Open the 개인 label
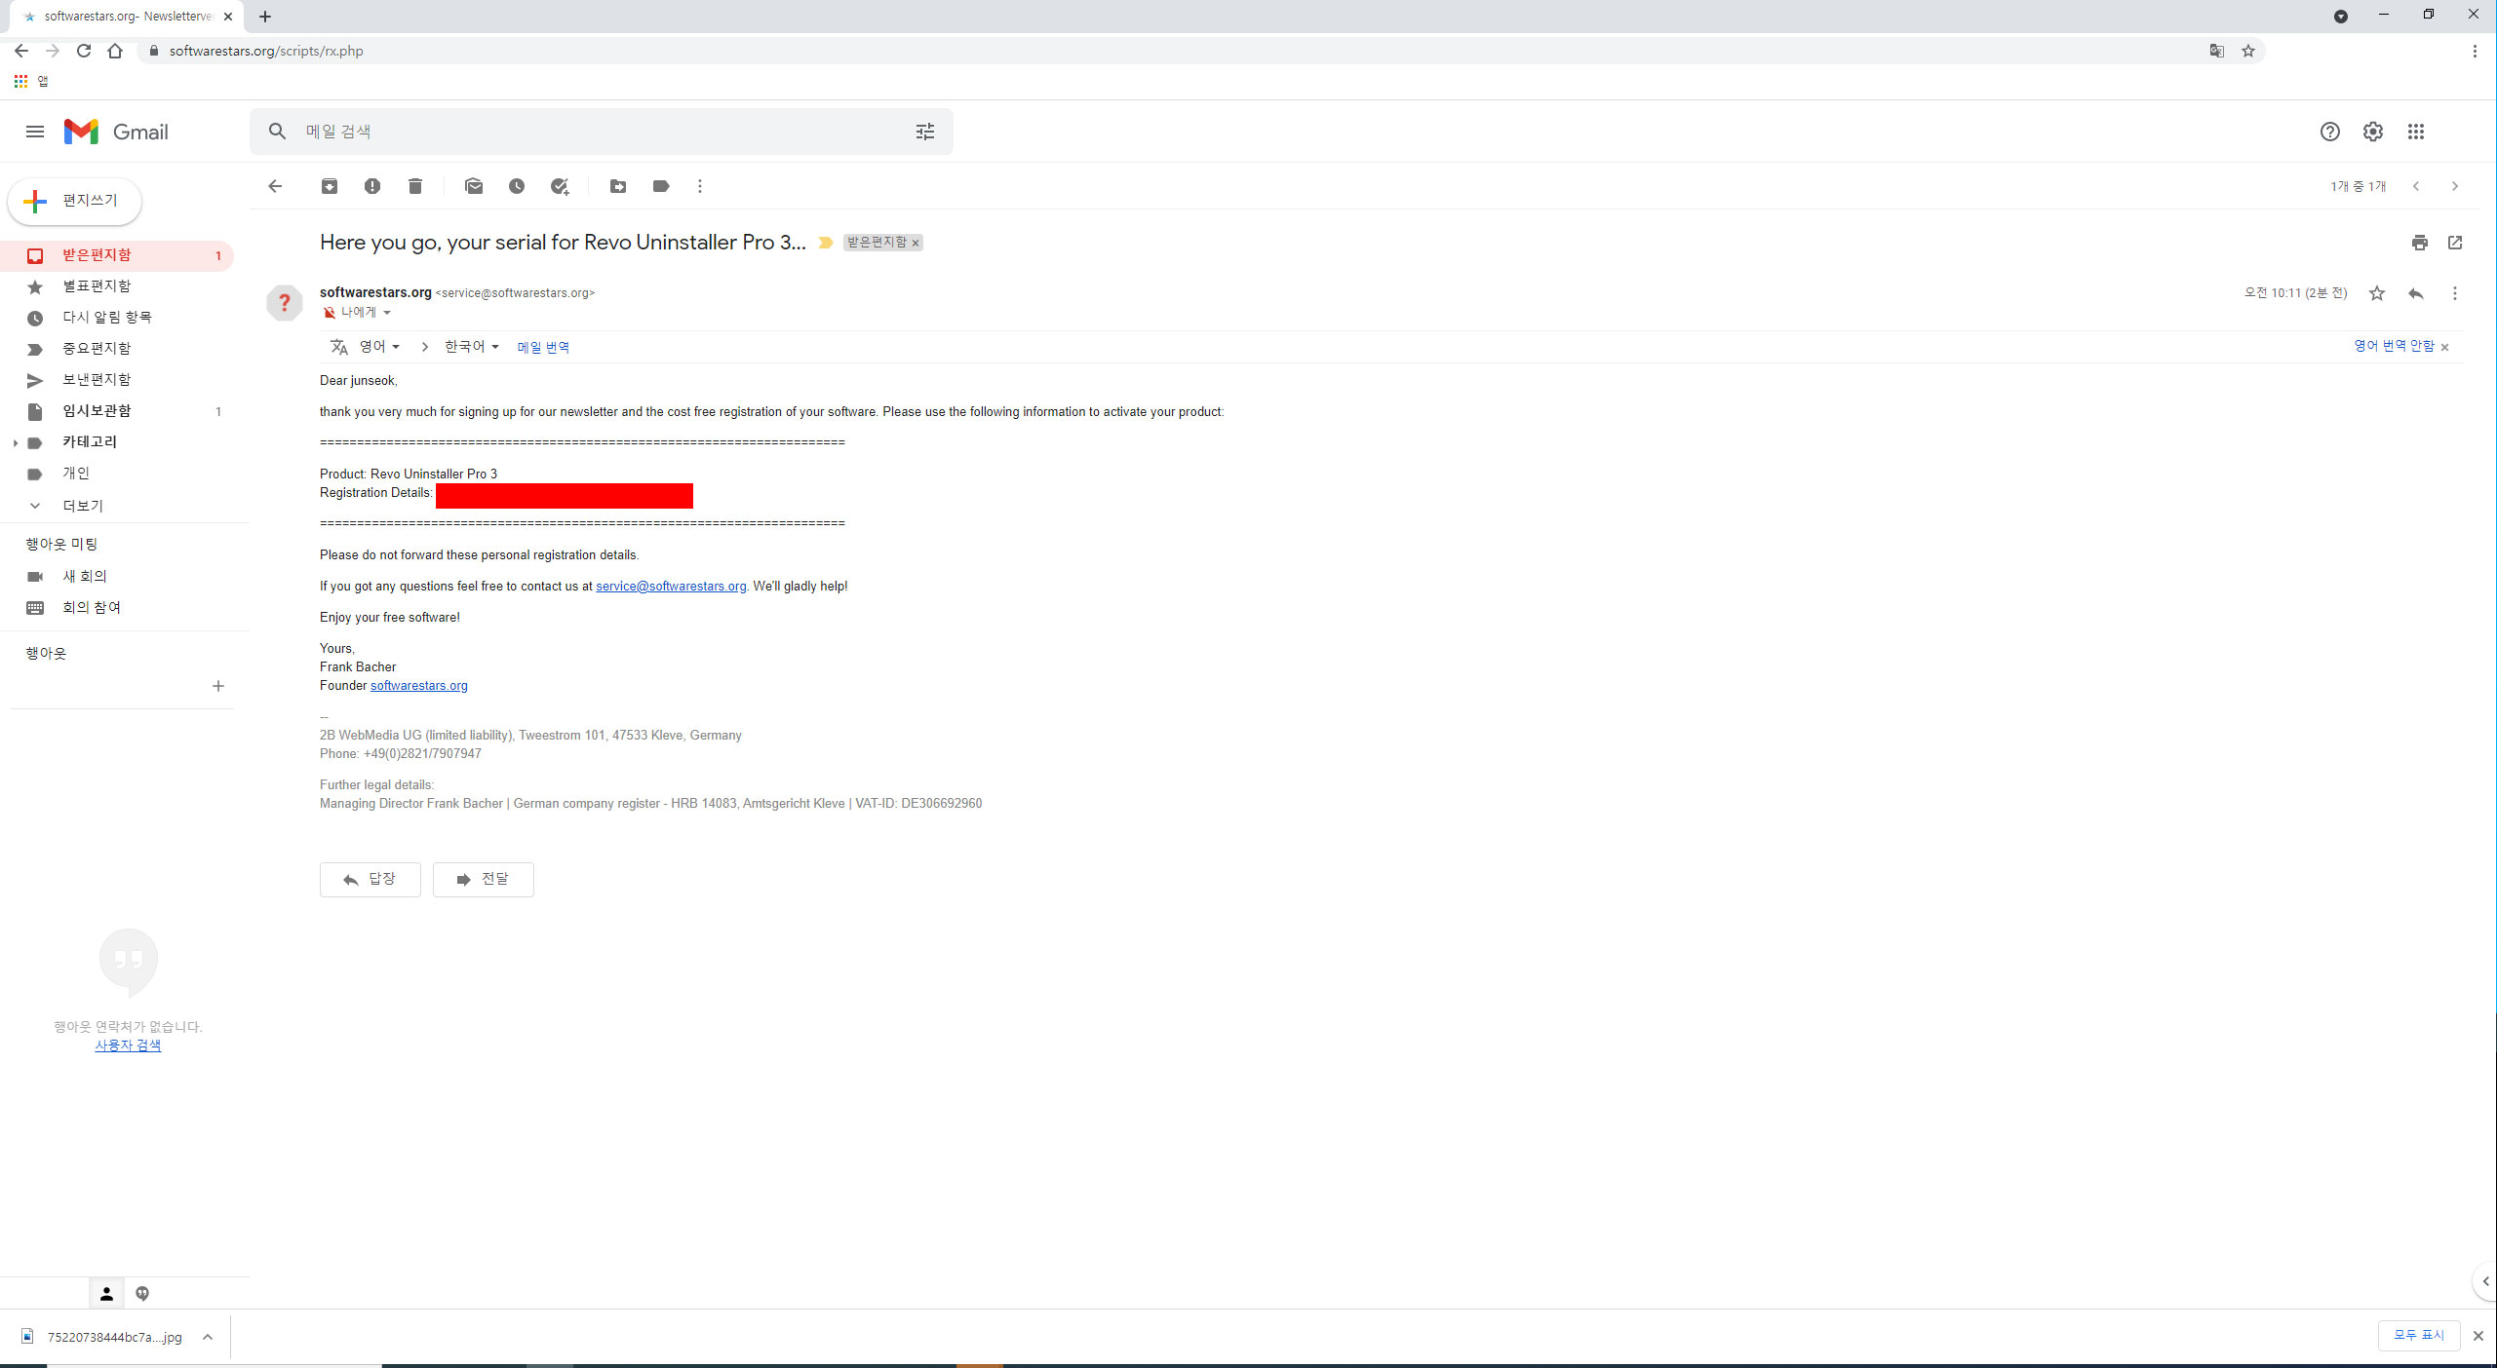The height and width of the screenshot is (1368, 2497). (x=117, y=474)
